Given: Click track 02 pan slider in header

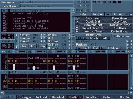Looking at the screenshot, I should click(61, 51).
